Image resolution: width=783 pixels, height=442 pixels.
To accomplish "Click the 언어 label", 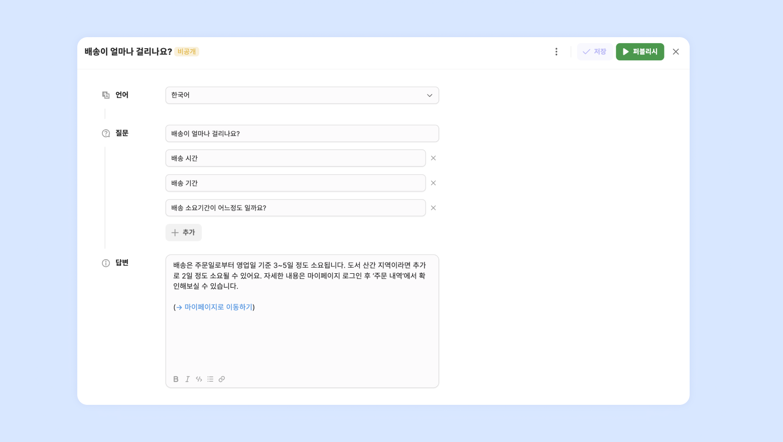I will tap(122, 95).
